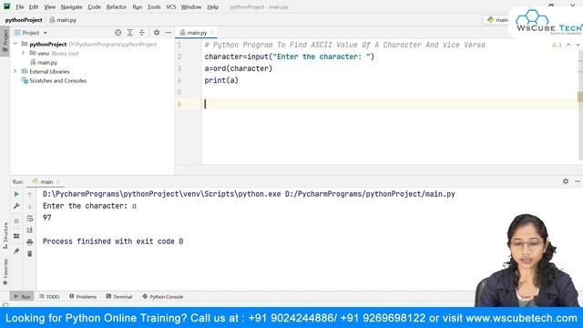This screenshot has width=583, height=328.
Task: Open Project panel settings gear
Action: click(157, 33)
